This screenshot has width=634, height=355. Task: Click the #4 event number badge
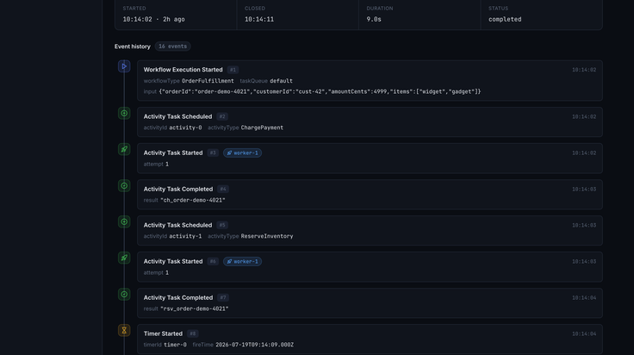pos(223,189)
